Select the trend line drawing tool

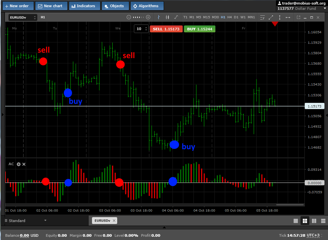click(271, 17)
